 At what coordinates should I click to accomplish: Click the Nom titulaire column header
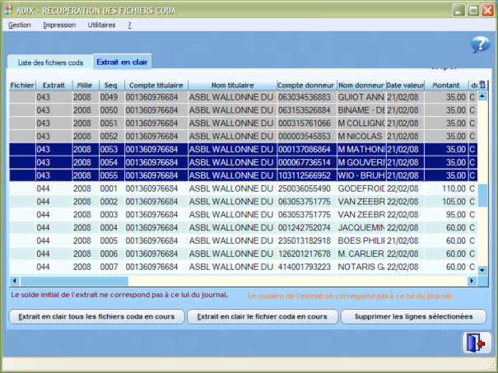coord(231,85)
